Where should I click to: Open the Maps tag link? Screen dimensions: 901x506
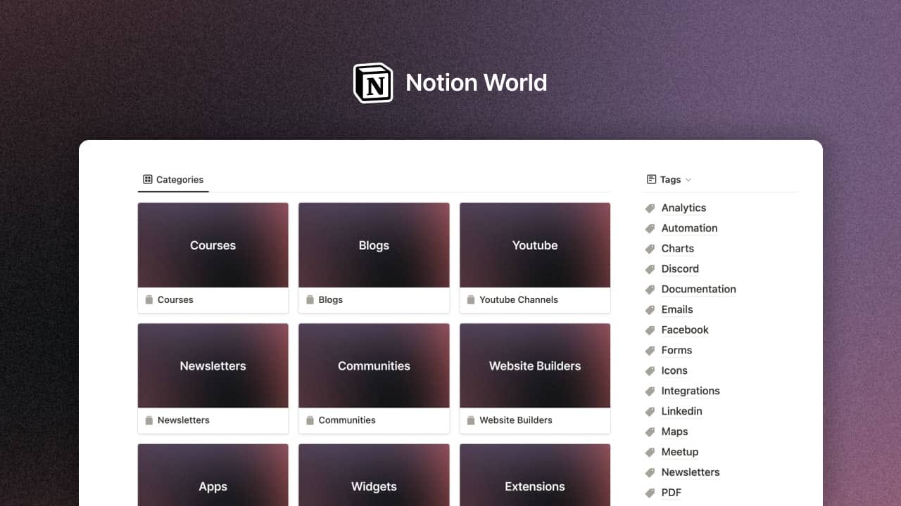point(674,432)
